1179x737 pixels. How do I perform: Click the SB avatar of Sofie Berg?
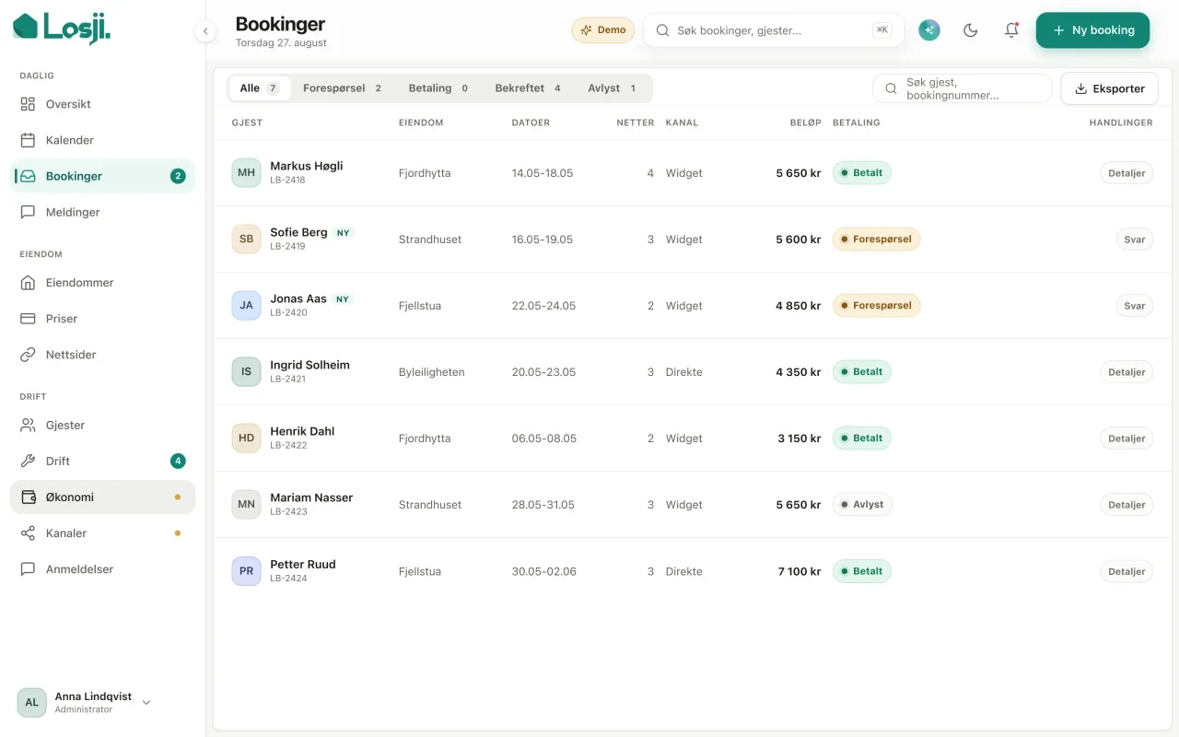coord(246,240)
